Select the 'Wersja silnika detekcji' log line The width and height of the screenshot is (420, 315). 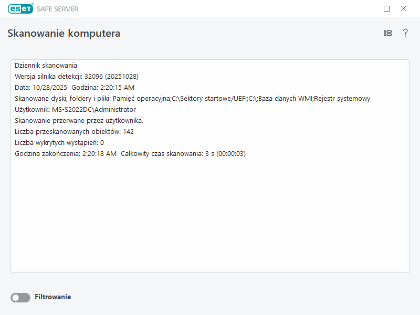click(x=77, y=77)
